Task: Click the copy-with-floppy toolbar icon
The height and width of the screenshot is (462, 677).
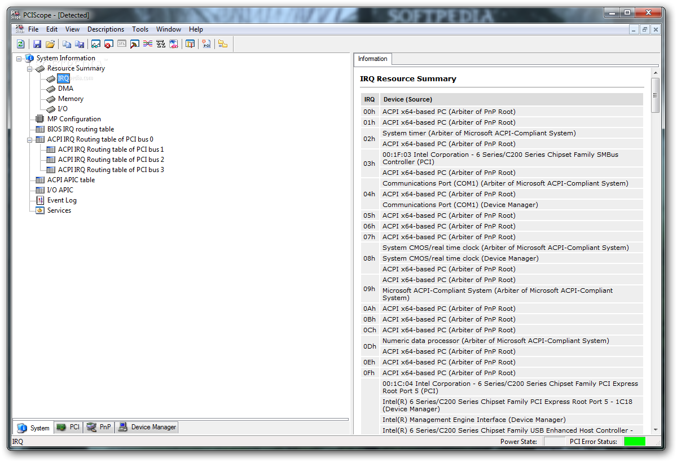Action: [80, 44]
